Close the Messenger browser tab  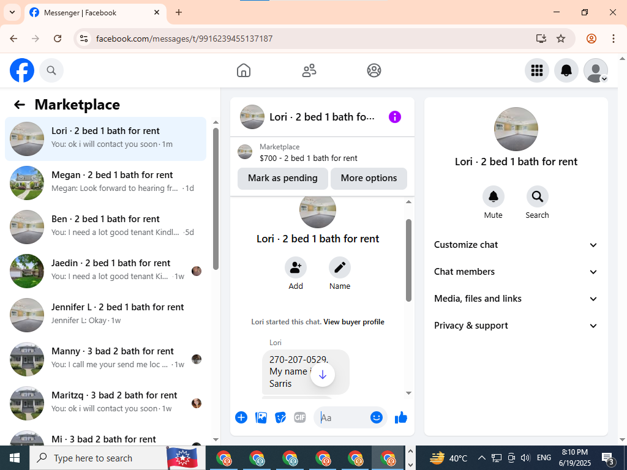point(157,12)
